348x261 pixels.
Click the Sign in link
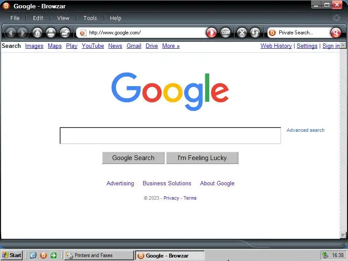coord(331,46)
